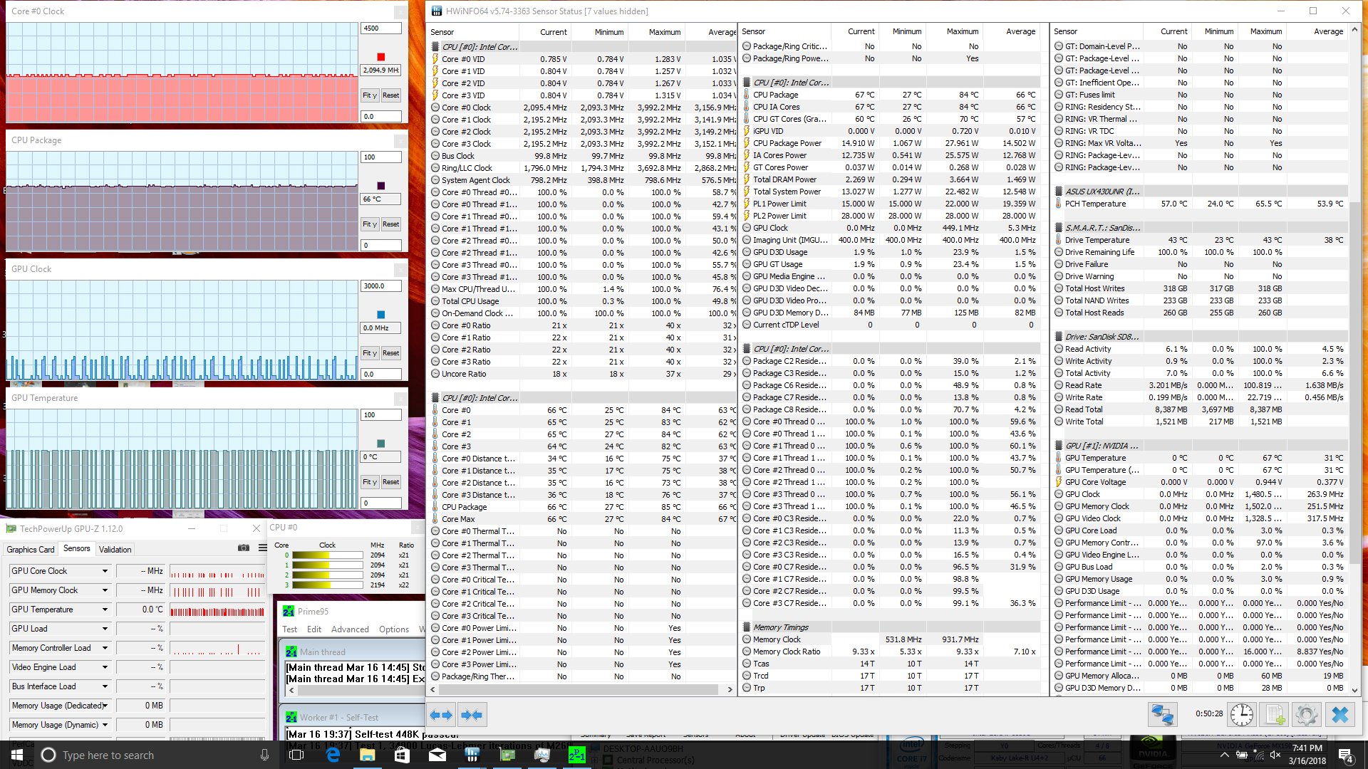This screenshot has height=769, width=1368.
Task: Click the shrink columns inward arrows icon
Action: pos(471,715)
